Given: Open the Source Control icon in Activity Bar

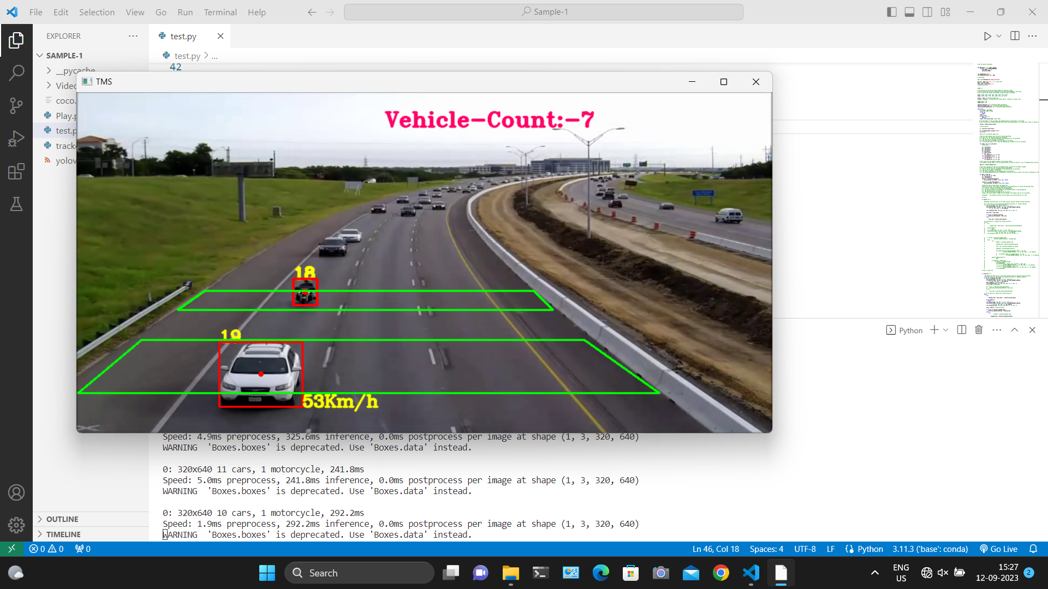Looking at the screenshot, I should [x=16, y=105].
